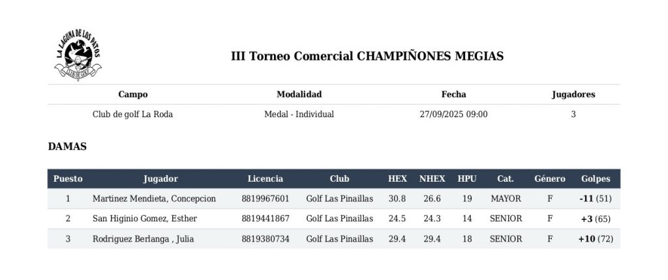The image size is (668, 280).
Task: Click the Medal - Individual modality value
Action: coord(299,115)
